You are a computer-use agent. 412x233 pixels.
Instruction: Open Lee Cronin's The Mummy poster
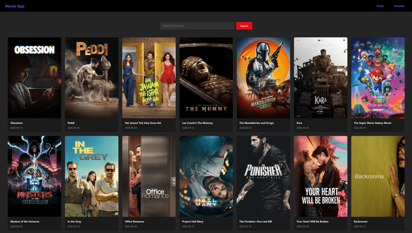point(206,78)
